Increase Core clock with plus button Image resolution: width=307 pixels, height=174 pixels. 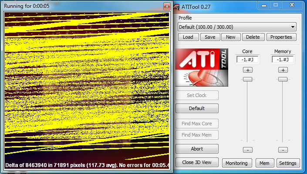pyautogui.click(x=248, y=70)
